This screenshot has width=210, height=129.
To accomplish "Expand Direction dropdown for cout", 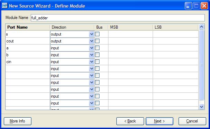I will click(92, 41).
